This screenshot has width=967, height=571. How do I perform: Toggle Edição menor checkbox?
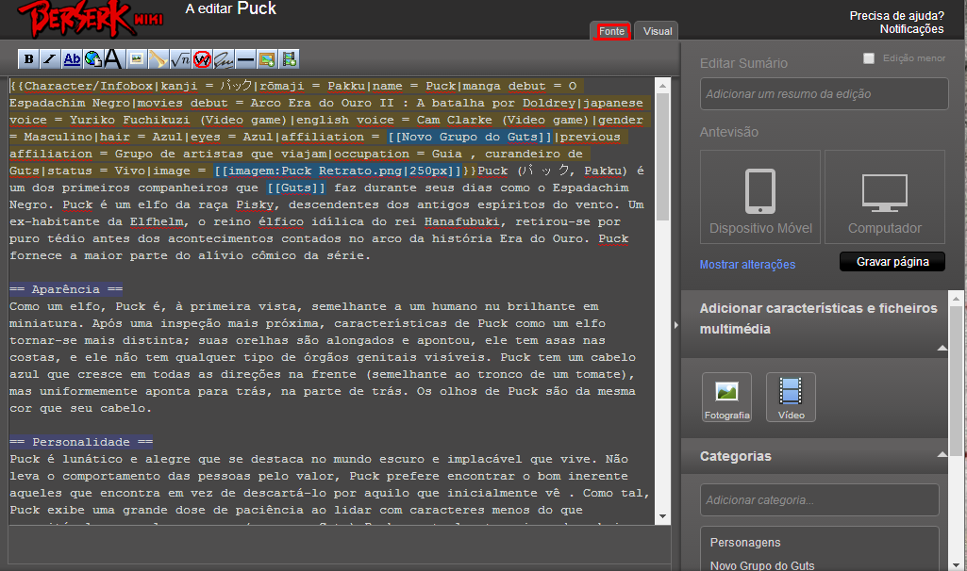[x=869, y=57]
